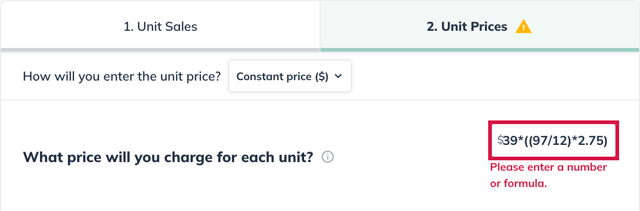
Task: Place cursor on "39" at formula start
Action: point(511,141)
